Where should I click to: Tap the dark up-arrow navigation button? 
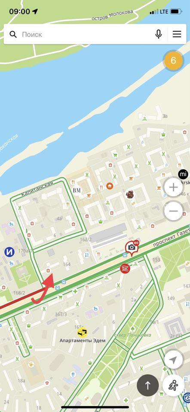(147, 385)
